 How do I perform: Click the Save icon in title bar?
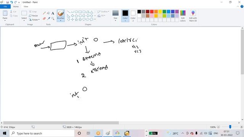[7, 2]
